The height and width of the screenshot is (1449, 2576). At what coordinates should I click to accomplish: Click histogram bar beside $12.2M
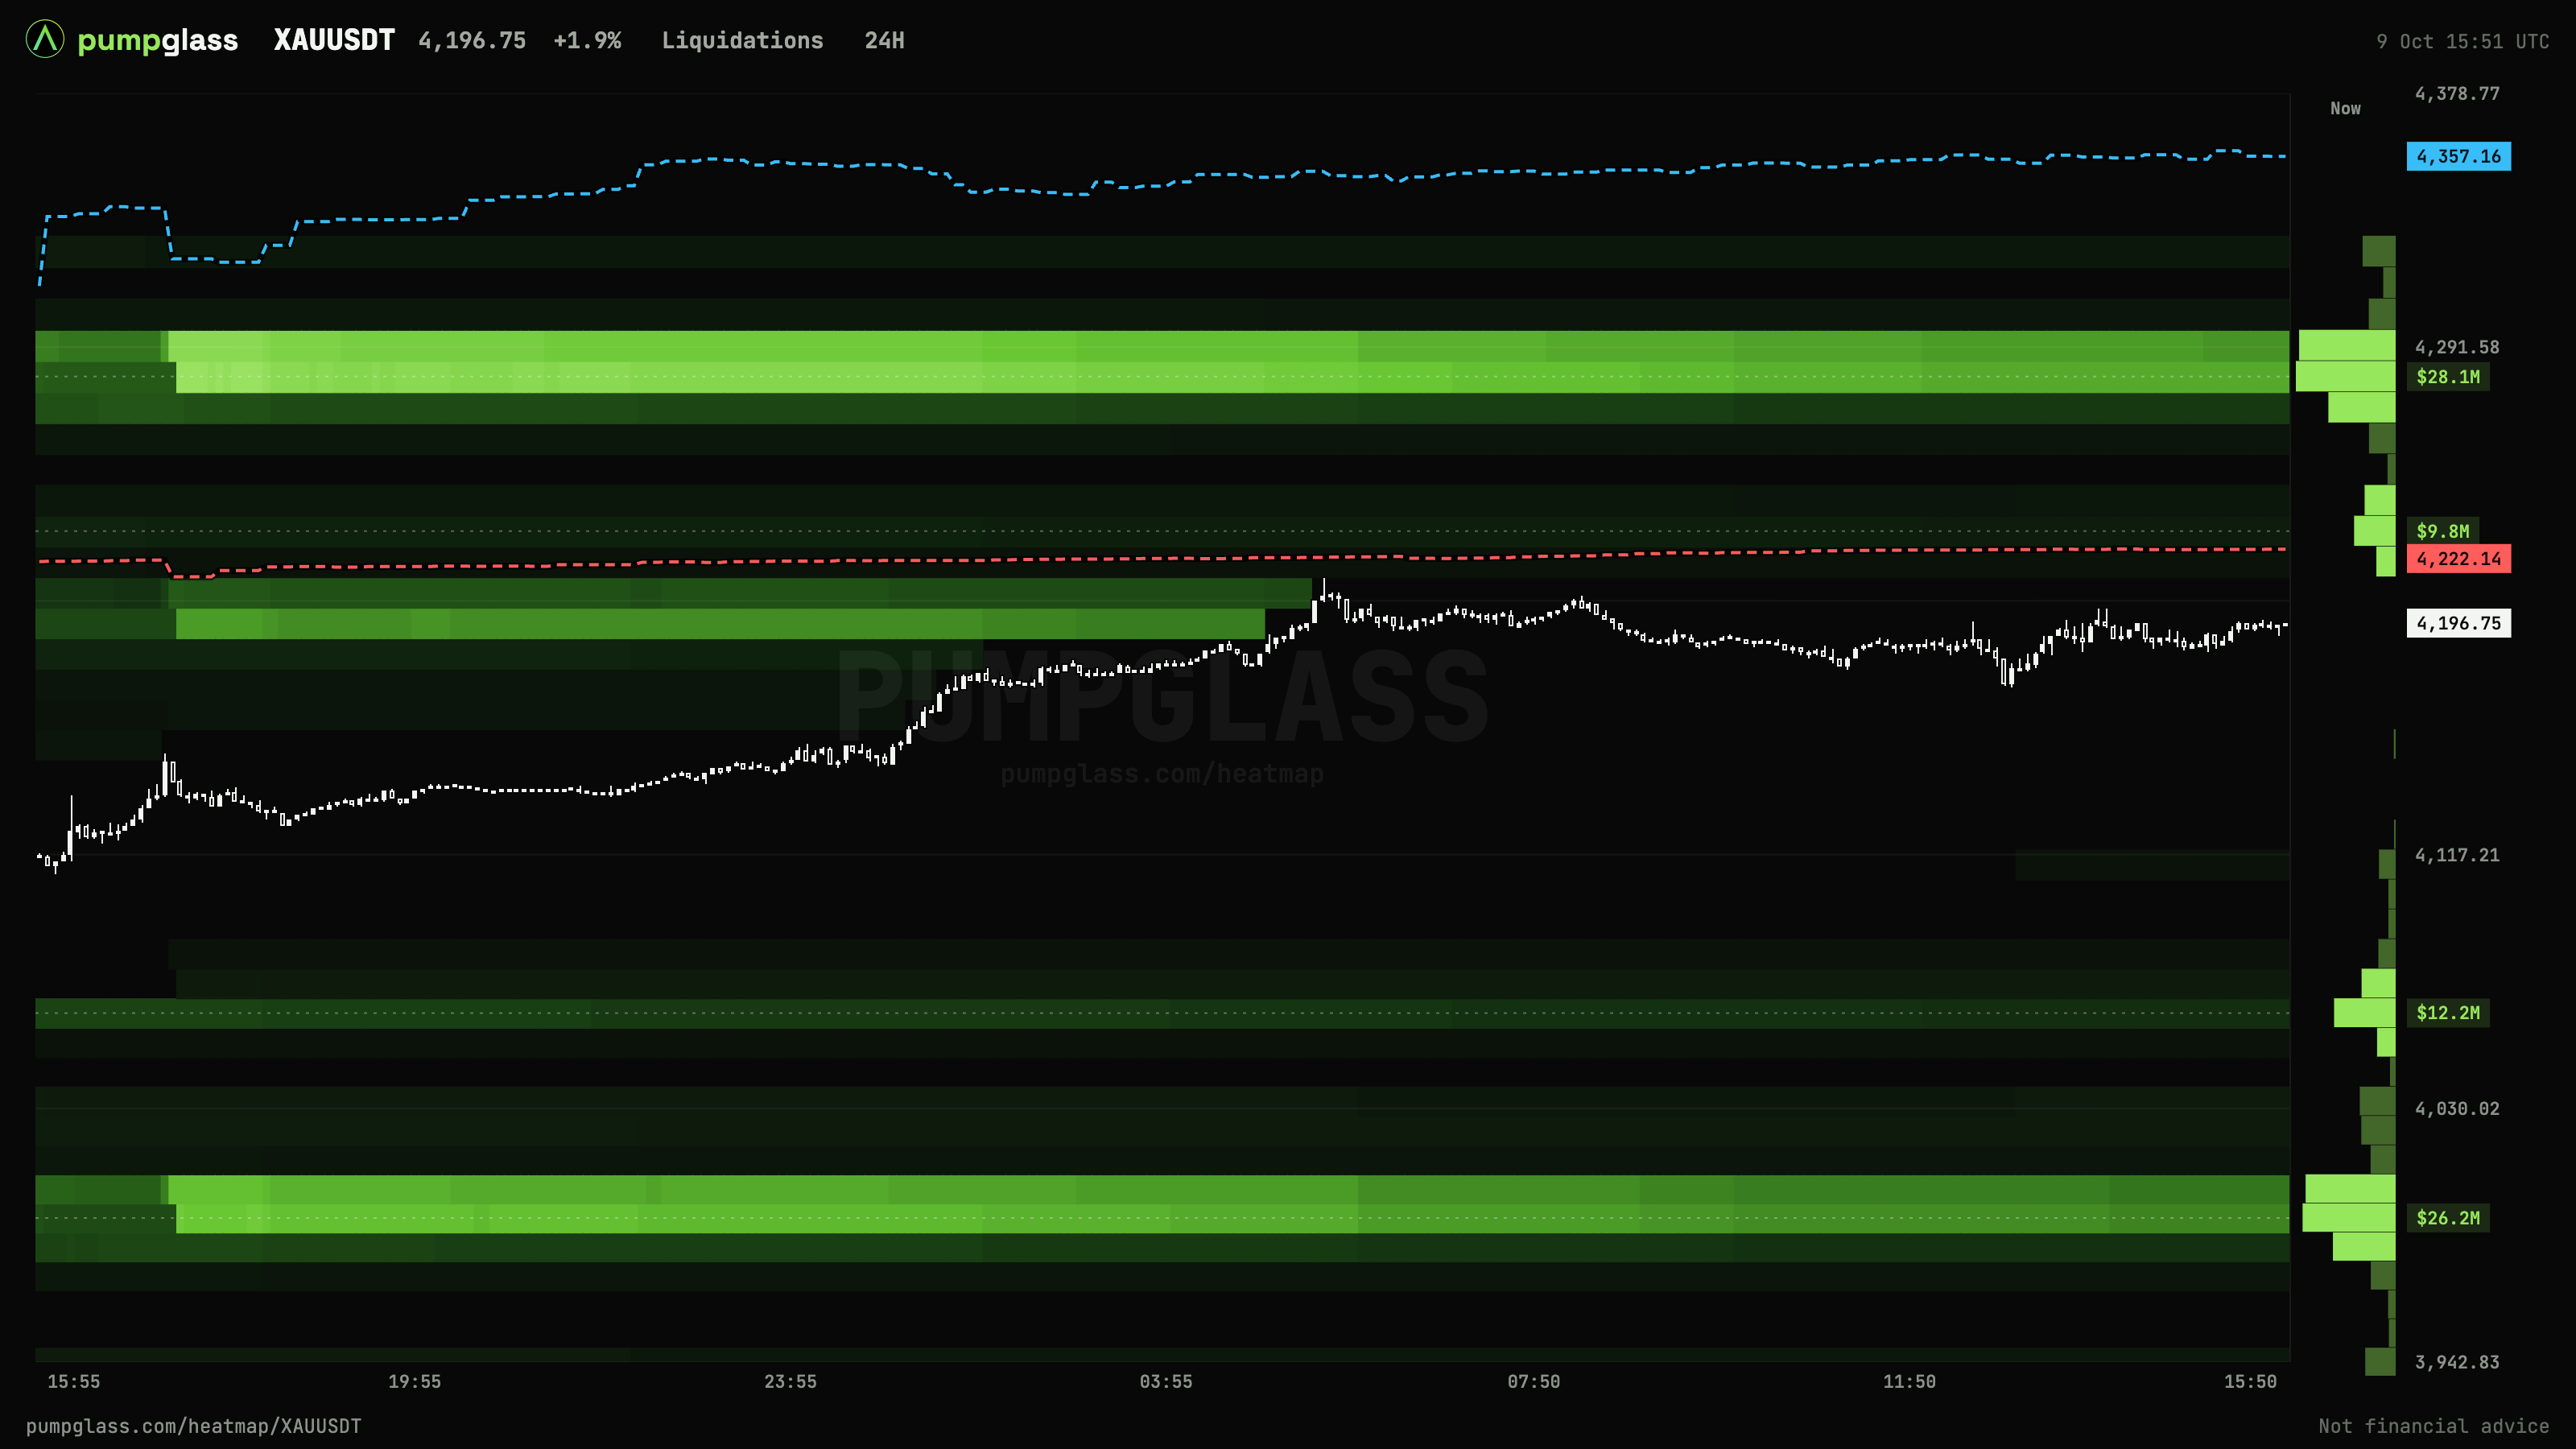pyautogui.click(x=2365, y=1013)
